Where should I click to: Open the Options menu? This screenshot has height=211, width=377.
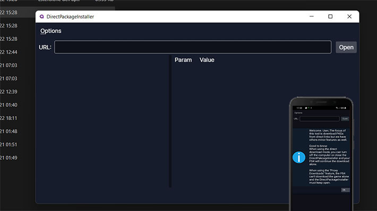[x=51, y=31]
